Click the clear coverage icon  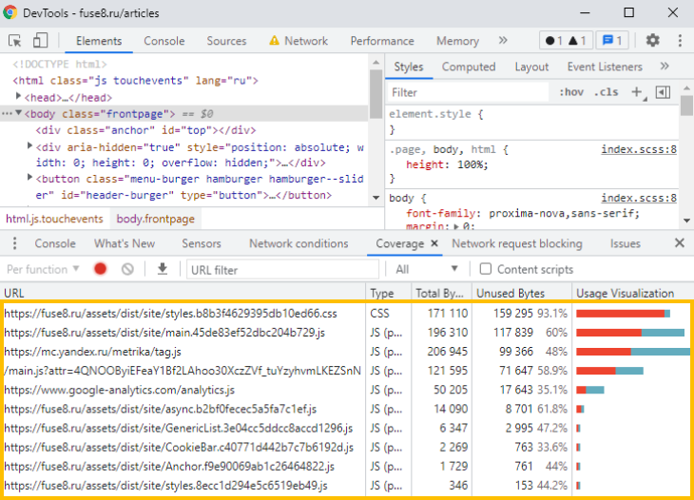pyautogui.click(x=127, y=269)
